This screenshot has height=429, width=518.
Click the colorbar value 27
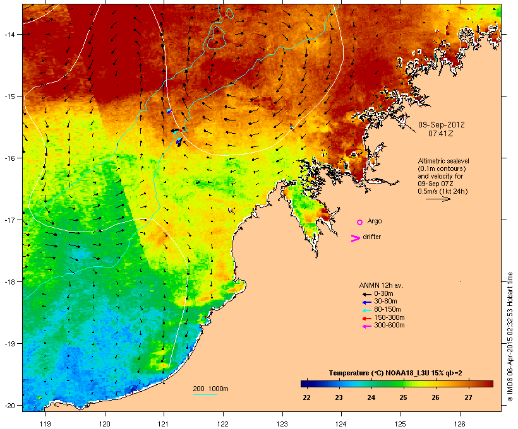468,397
